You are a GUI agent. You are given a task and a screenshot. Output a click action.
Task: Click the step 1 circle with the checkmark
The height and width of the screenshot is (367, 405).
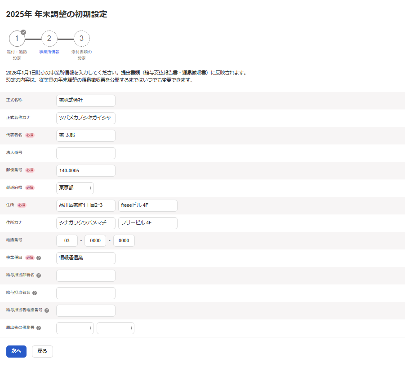(x=17, y=39)
